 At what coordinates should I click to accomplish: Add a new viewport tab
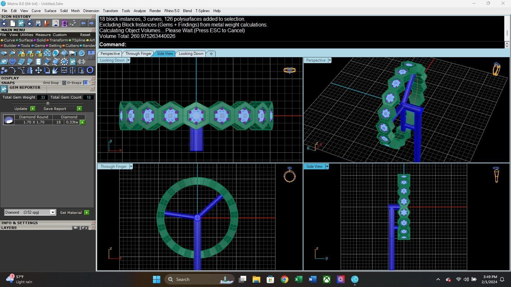(x=211, y=54)
